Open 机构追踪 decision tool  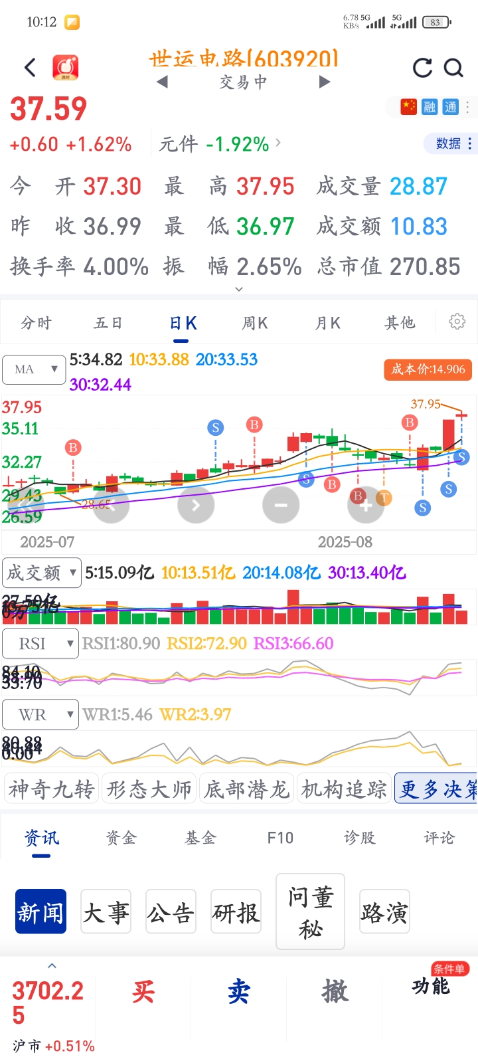[344, 789]
